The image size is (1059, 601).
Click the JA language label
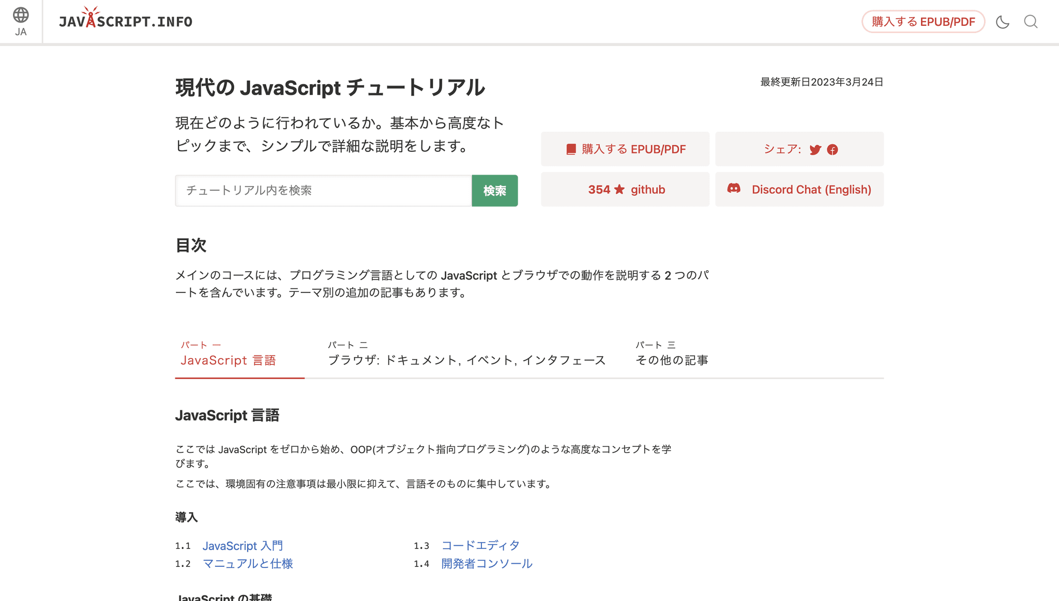pos(21,32)
